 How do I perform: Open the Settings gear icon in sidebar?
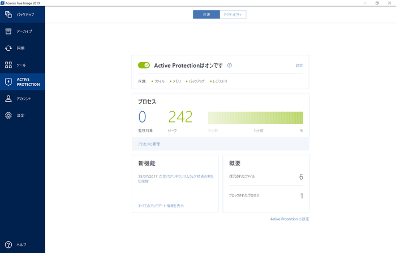8,115
